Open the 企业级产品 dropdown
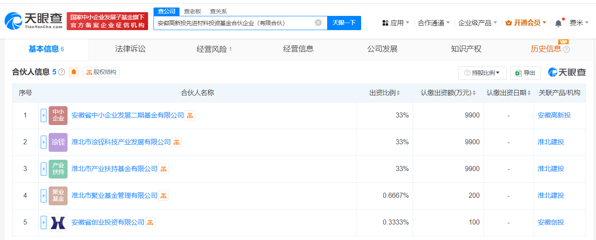This screenshot has width=596, height=240. (x=478, y=23)
